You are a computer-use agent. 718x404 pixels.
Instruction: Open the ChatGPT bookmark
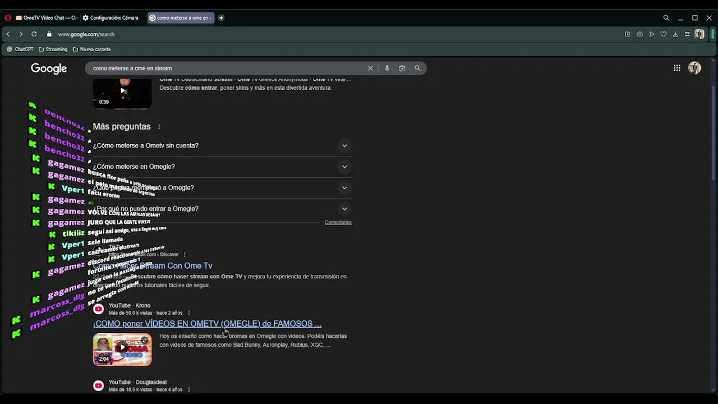click(20, 49)
